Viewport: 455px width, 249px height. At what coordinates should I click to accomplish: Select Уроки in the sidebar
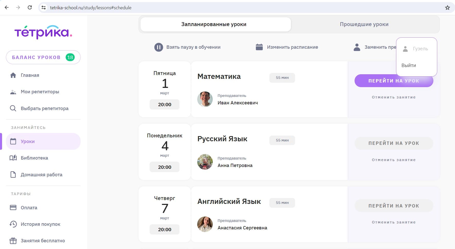pyautogui.click(x=43, y=141)
